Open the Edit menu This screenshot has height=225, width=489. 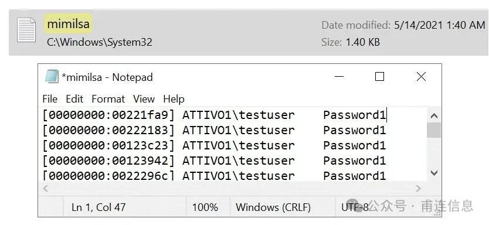tap(74, 99)
